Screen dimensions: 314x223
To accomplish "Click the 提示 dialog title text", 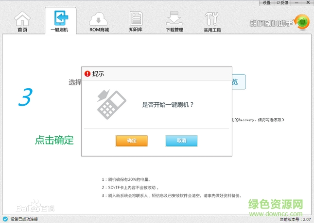I will coord(98,74).
